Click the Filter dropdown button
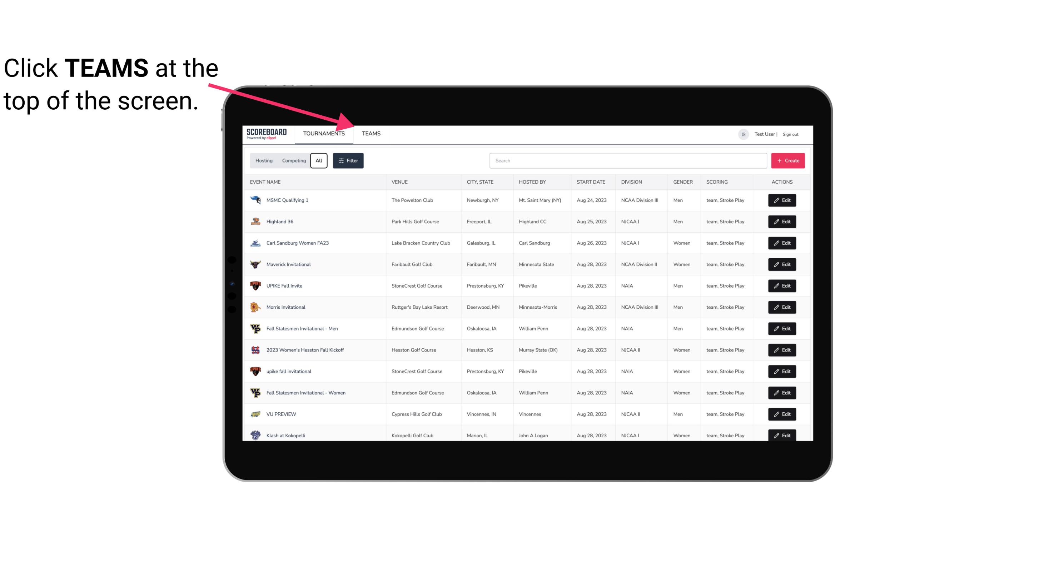Screen dimensions: 1054x567 348,161
